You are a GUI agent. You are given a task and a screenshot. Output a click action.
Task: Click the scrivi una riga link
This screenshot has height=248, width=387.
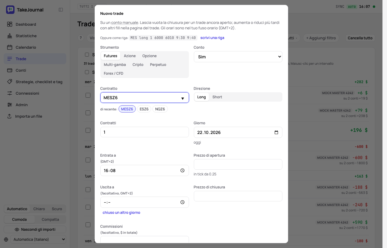[x=212, y=38]
